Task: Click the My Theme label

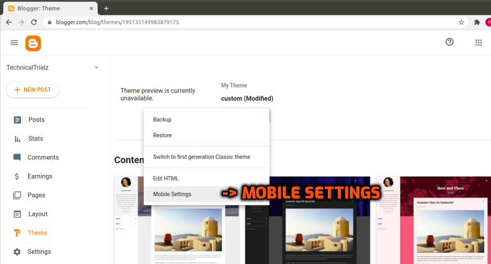Action: (x=234, y=85)
